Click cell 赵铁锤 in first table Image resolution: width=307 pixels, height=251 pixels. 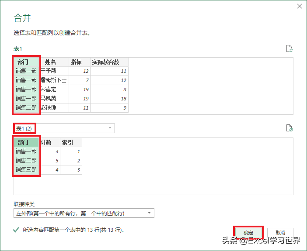(54, 108)
